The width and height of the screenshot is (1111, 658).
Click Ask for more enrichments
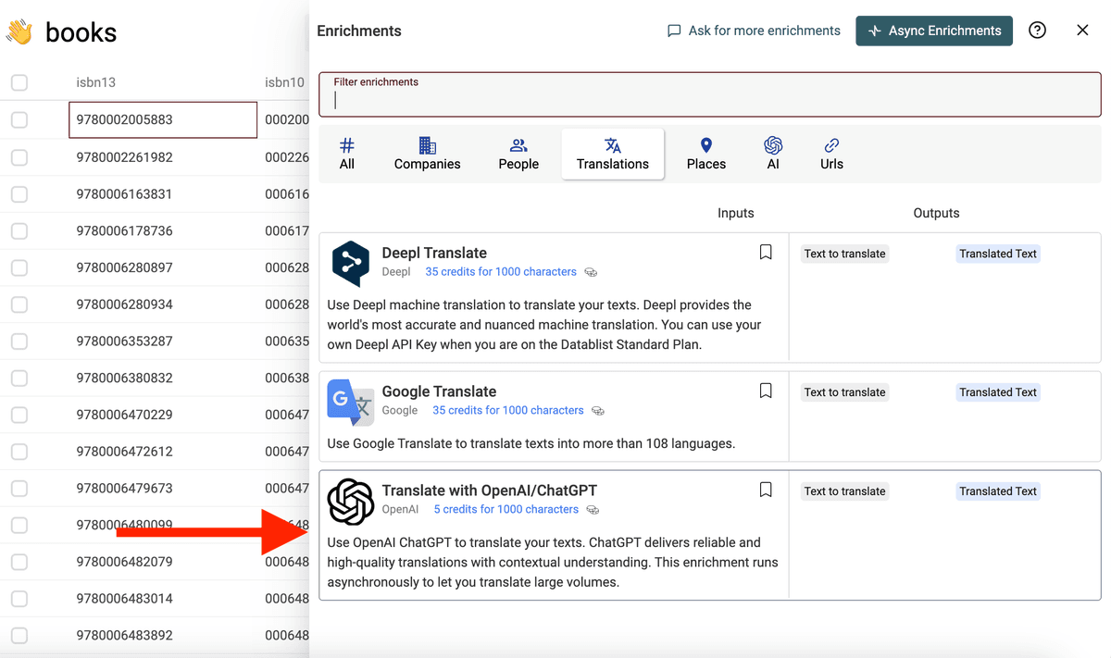click(x=754, y=31)
